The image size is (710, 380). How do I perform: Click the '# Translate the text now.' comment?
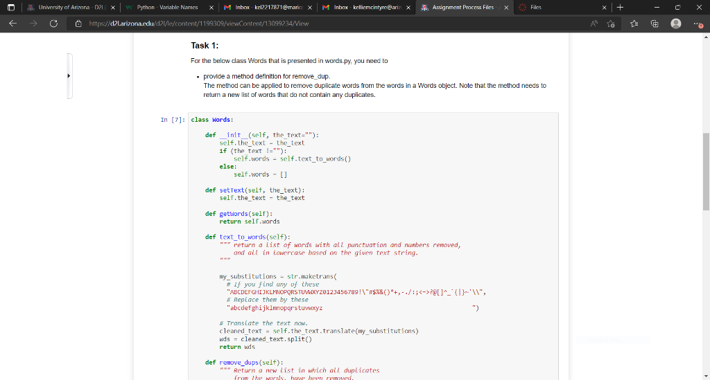point(263,323)
